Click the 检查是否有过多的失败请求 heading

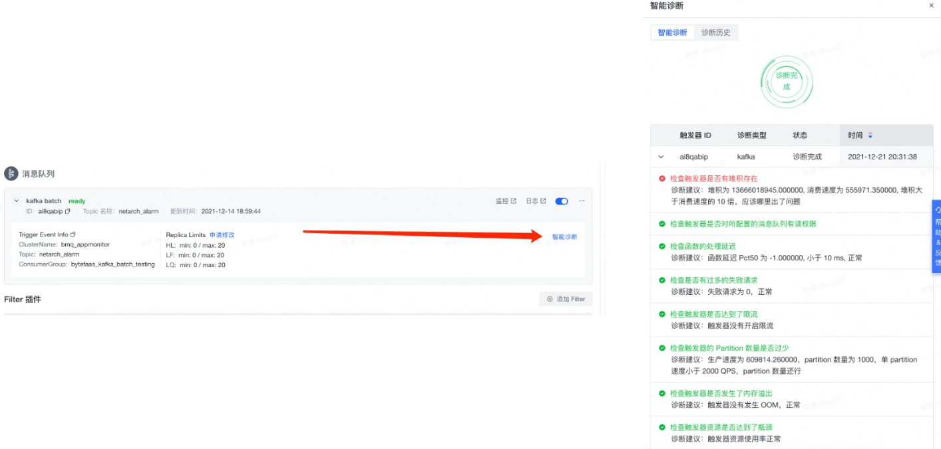(x=713, y=280)
